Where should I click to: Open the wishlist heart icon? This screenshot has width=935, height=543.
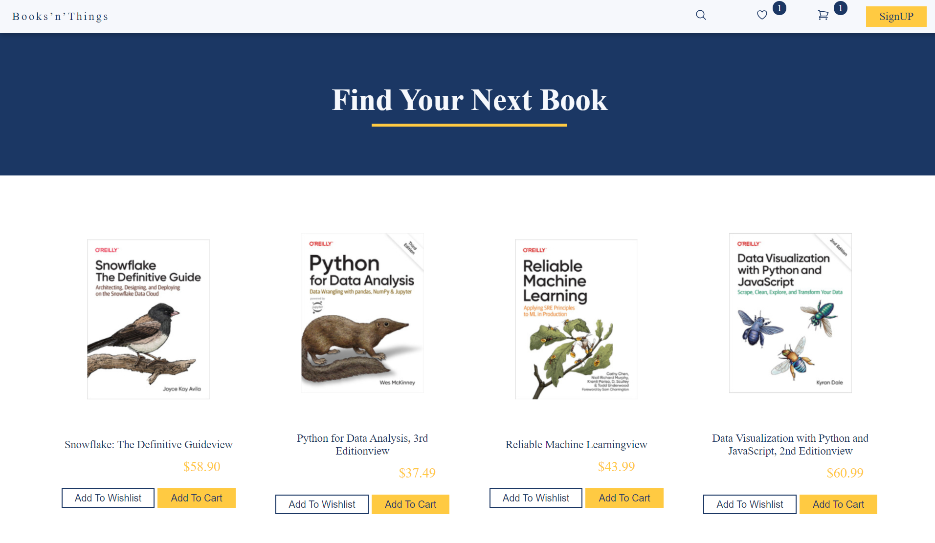[762, 15]
